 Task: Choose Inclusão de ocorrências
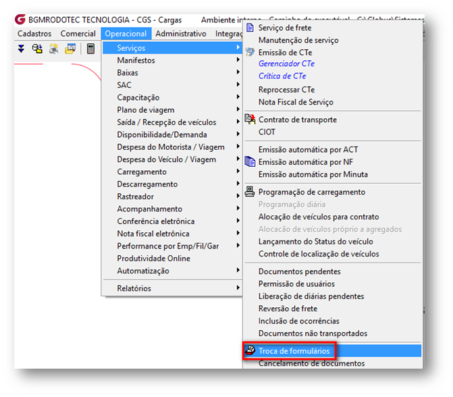298,321
